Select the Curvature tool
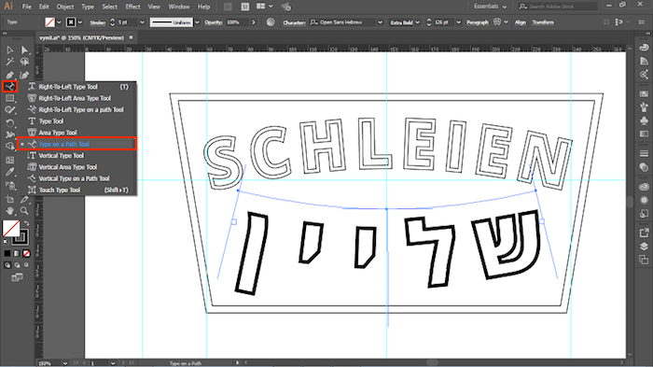This screenshot has width=653, height=367. [x=24, y=75]
